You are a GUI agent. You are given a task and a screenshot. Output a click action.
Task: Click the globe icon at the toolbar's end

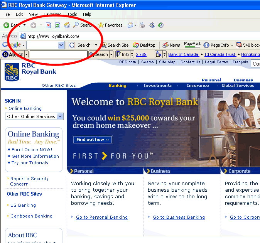pyautogui.click(x=160, y=25)
